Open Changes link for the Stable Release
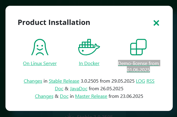 point(33,81)
